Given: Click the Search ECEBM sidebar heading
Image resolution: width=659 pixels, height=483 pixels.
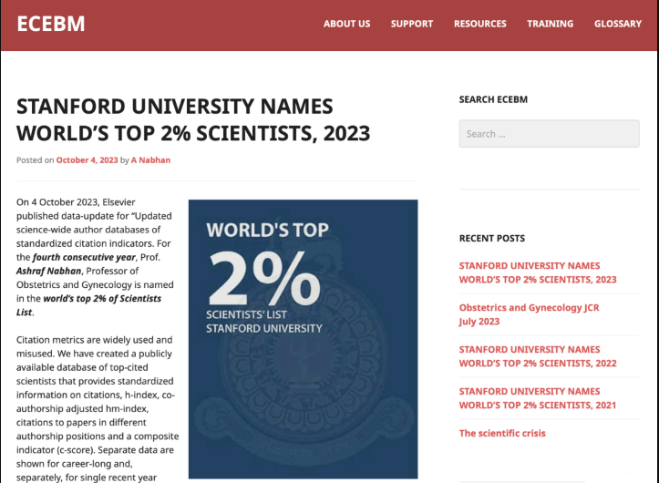Looking at the screenshot, I should coord(493,99).
